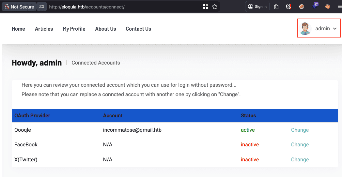This screenshot has height=177, width=342.
Task: Click the Status column header
Action: [248, 115]
